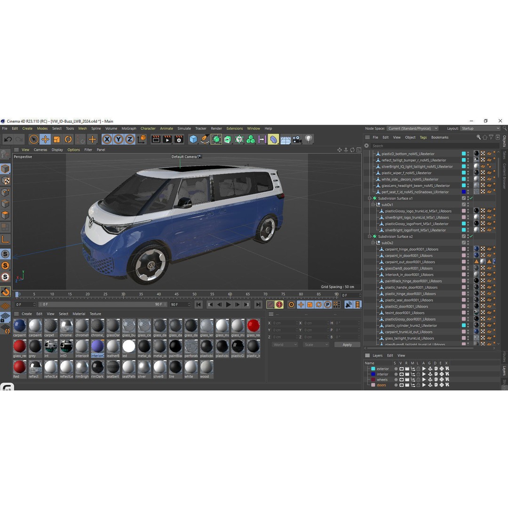508x508 pixels.
Task: Select the Pen spline tool icon
Action: [x=205, y=139]
